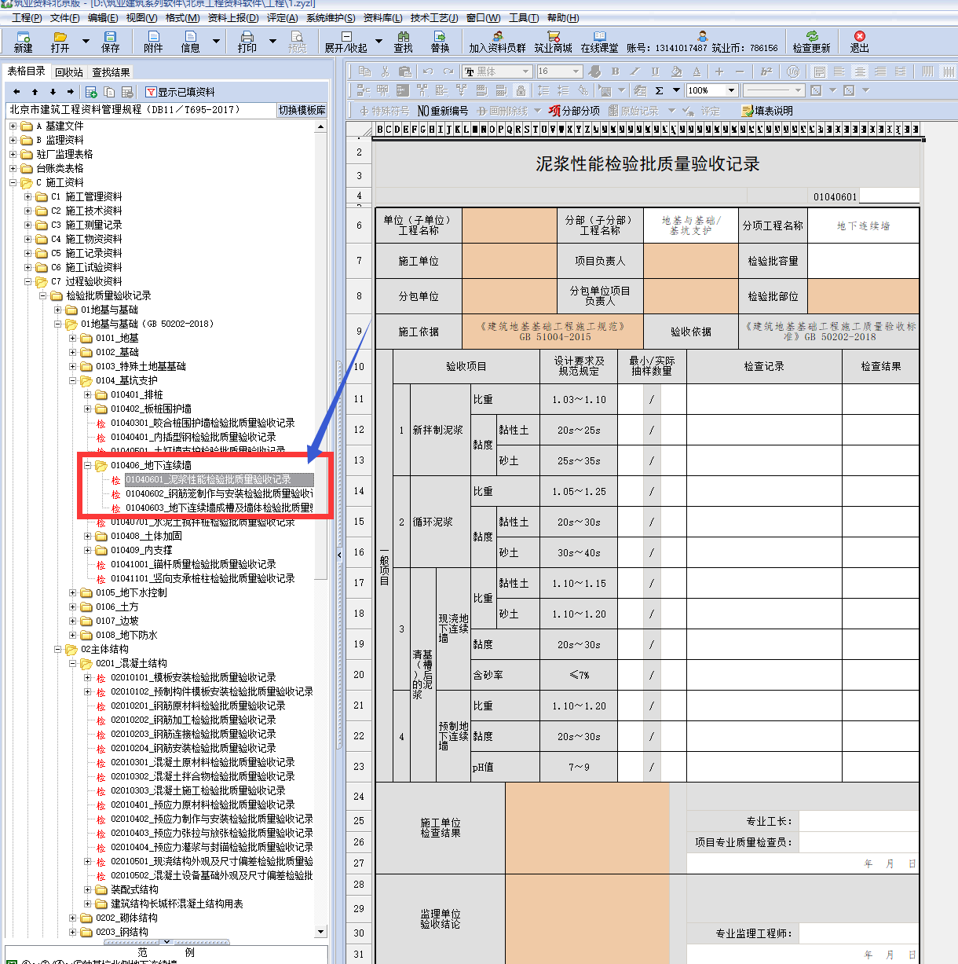The height and width of the screenshot is (964, 958).
Task: Open the 在线课堂 online class icon
Action: (x=600, y=37)
